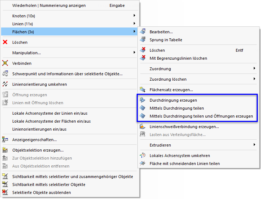Click the Linienschweißverbindung erzeugen icon
Viewport: 261px width, 199px height.
143,127
